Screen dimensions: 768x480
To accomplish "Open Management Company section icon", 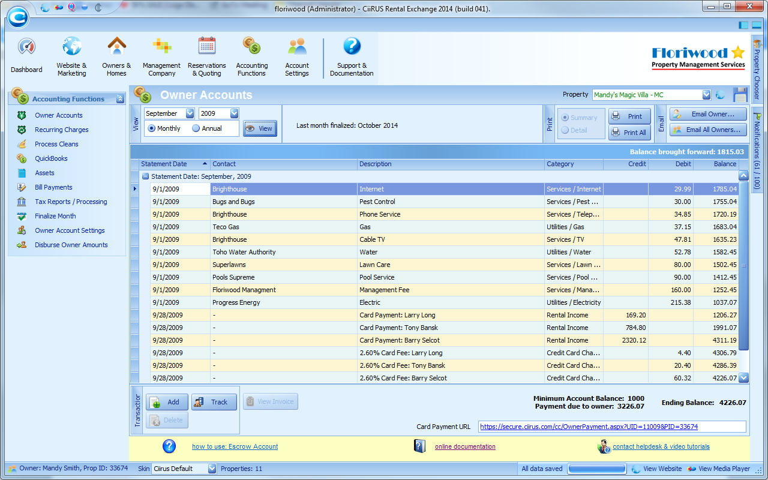I will [161, 46].
